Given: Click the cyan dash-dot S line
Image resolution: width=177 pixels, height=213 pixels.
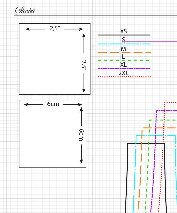Looking at the screenshot, I should (x=124, y=44).
